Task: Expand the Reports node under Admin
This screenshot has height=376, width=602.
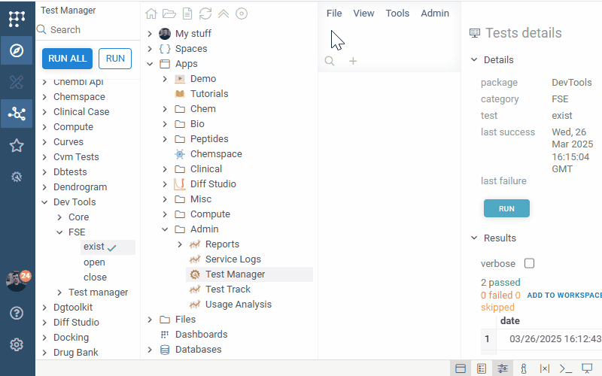Action: 179,244
